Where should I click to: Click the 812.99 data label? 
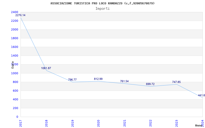coord(98,79)
